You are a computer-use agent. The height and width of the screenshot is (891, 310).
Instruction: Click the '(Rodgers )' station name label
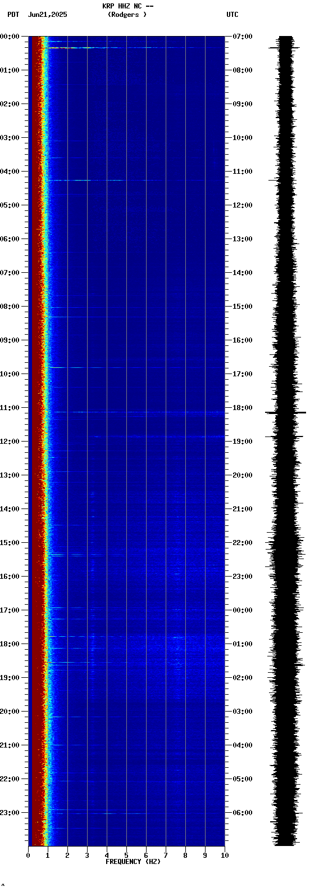pos(127,15)
